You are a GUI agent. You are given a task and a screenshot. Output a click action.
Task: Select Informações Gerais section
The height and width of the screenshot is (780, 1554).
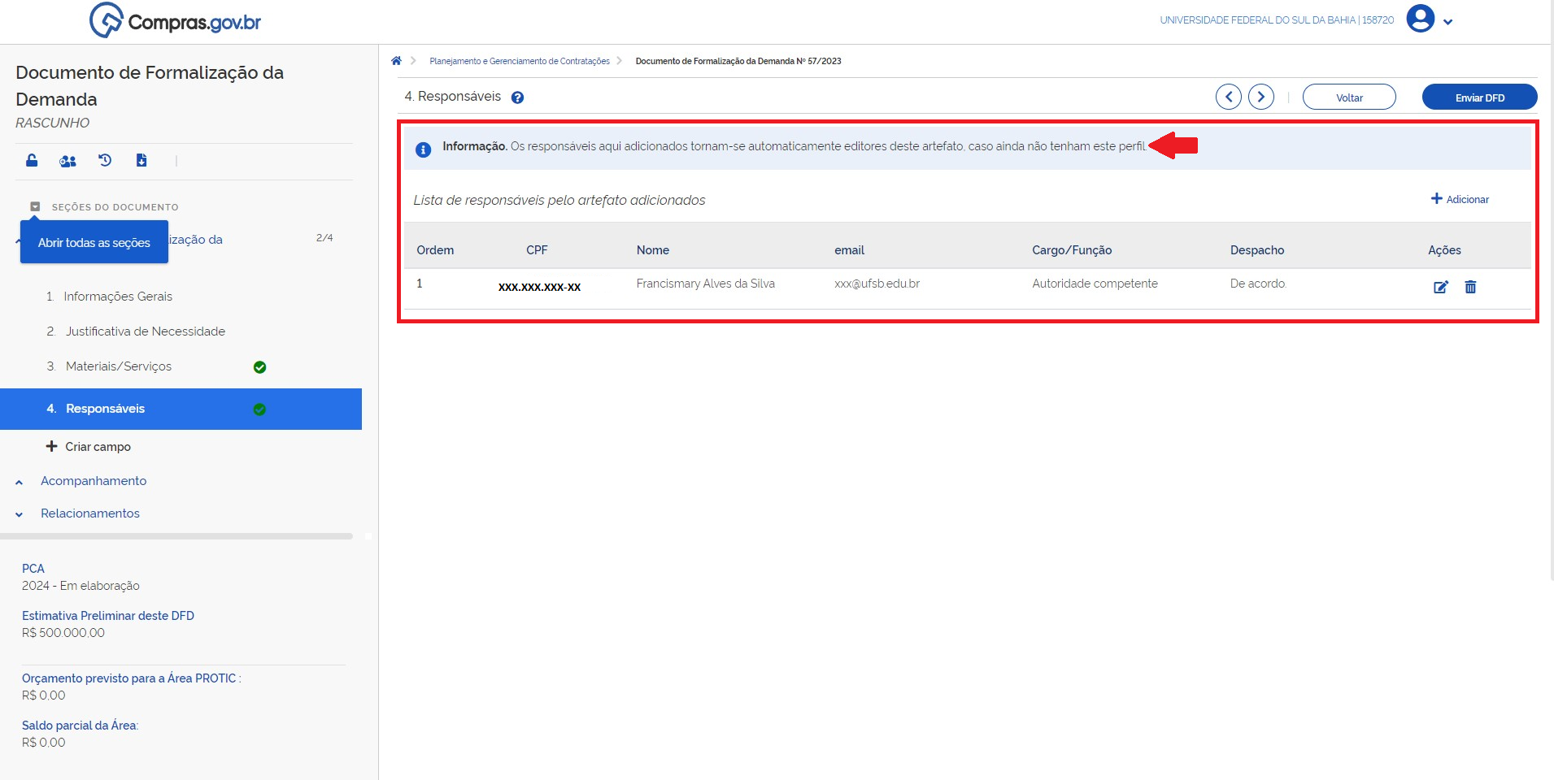[117, 297]
